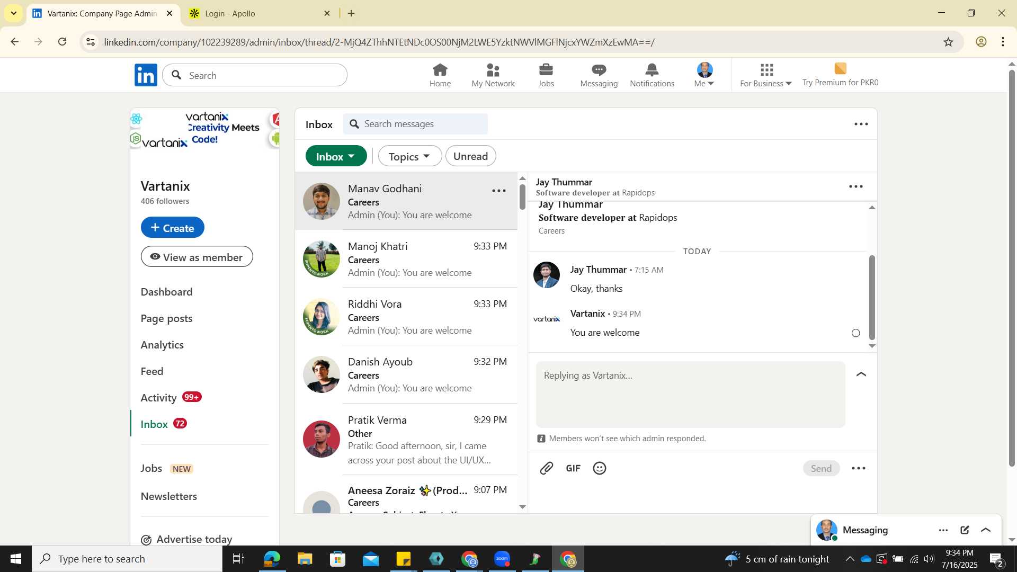The image size is (1017, 572).
Task: Click Replying as Vartanix text box
Action: click(x=690, y=395)
